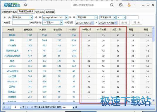The image size is (157, 112).
Task: Click the page number input field
Action: click(15, 107)
